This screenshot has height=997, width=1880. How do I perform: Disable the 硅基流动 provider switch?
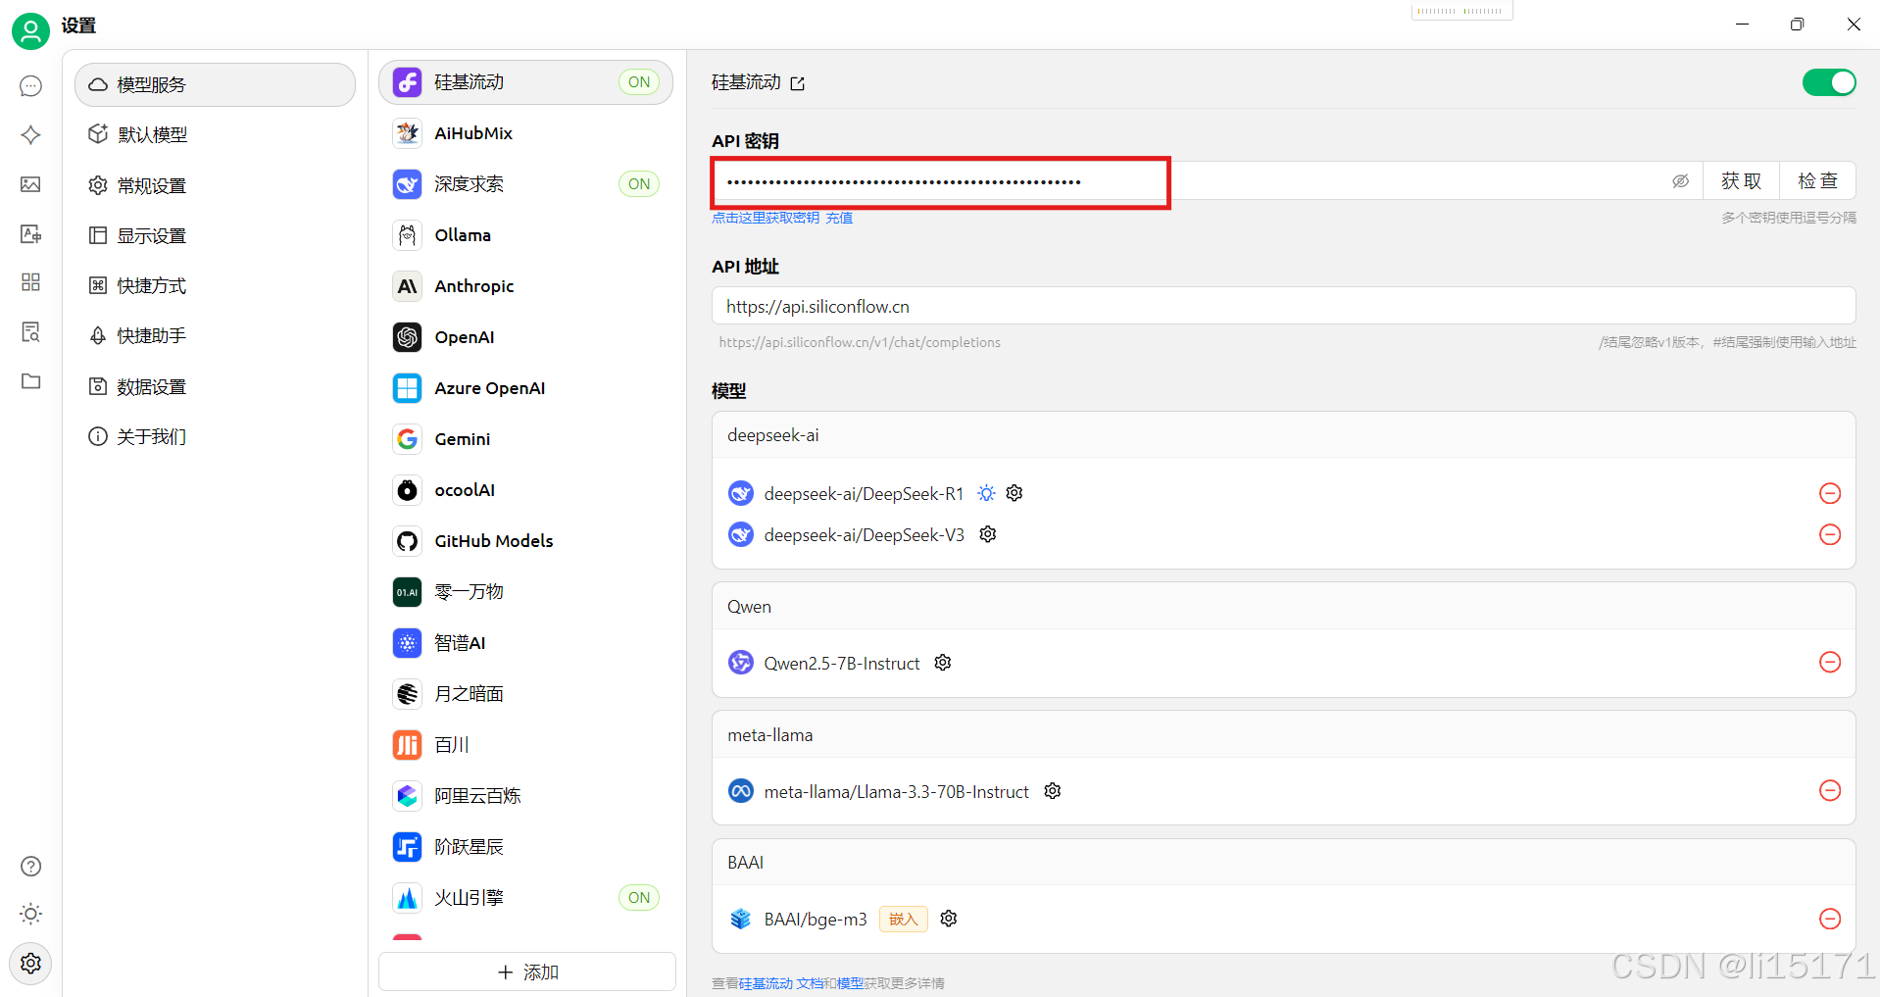pos(1829,82)
